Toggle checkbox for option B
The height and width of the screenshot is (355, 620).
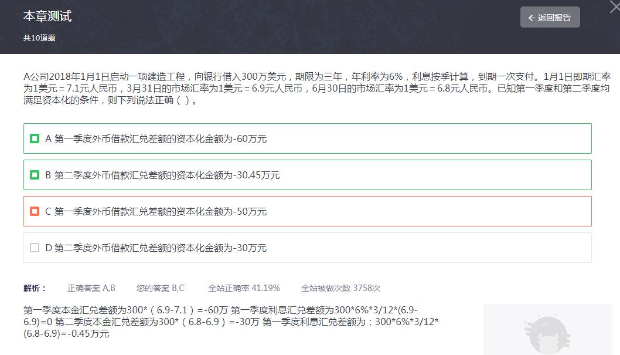(x=35, y=175)
